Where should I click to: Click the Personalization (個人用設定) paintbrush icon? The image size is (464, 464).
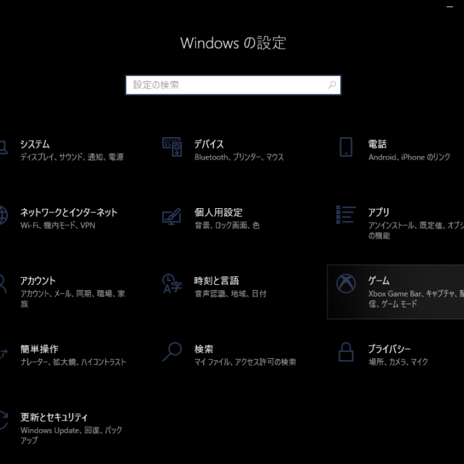[172, 216]
